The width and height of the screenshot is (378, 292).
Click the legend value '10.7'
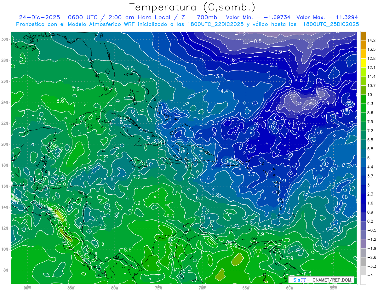(372, 86)
